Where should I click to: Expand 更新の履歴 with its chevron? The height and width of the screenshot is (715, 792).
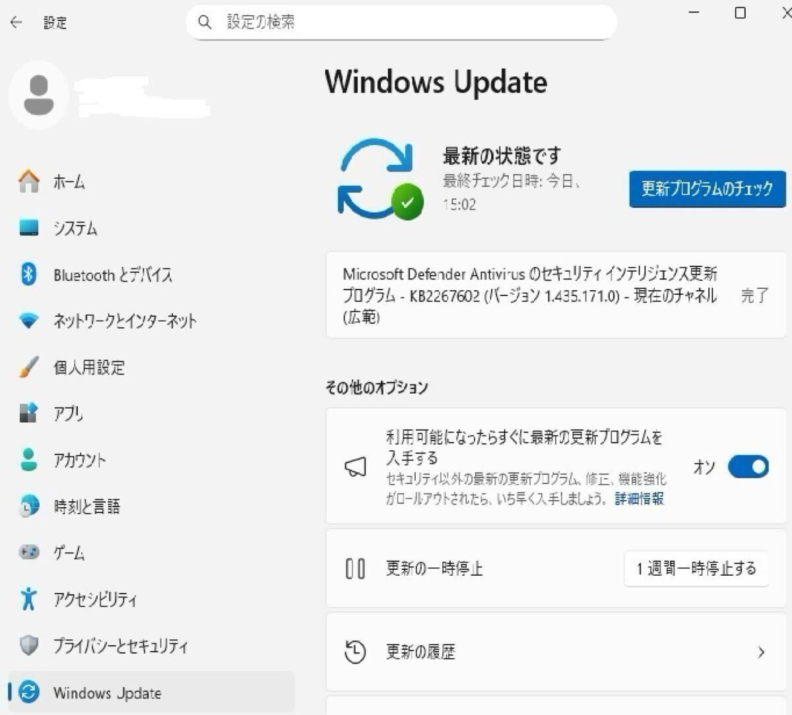[x=760, y=652]
